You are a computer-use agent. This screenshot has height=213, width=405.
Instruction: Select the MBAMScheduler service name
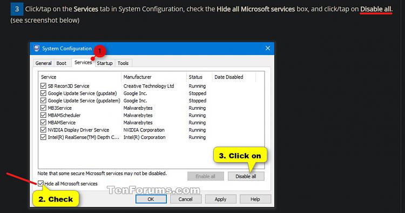click(x=64, y=115)
